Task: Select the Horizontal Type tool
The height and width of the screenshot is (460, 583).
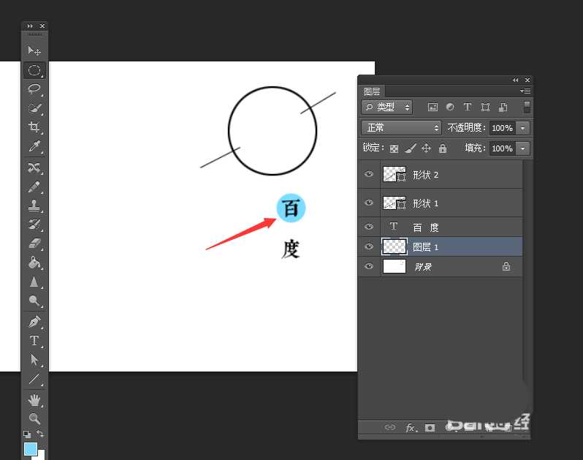Action: (34, 341)
